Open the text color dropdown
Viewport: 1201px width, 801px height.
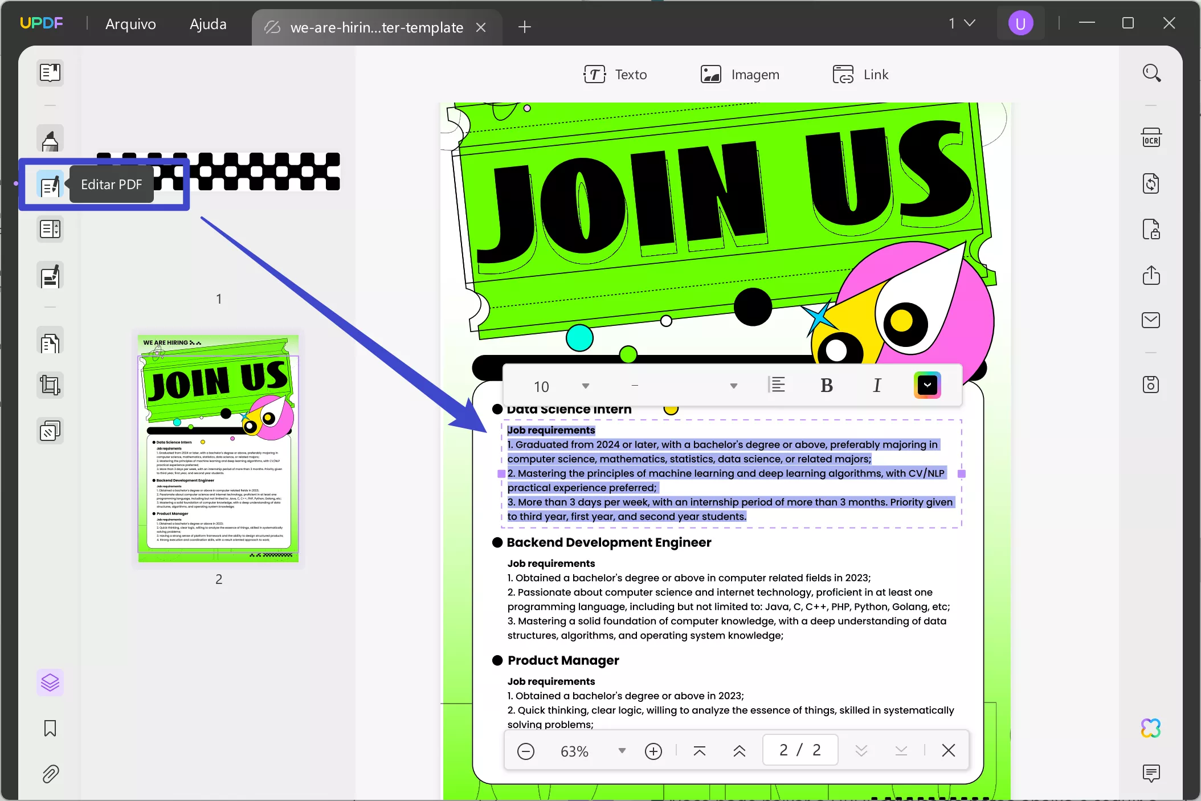(927, 385)
